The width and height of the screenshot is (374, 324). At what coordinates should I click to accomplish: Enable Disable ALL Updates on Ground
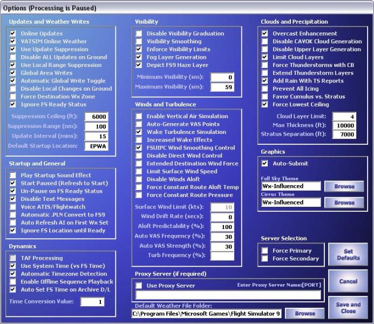click(x=13, y=57)
